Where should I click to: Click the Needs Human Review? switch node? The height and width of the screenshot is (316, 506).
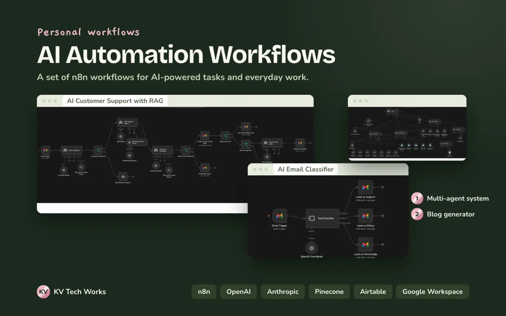186,150
